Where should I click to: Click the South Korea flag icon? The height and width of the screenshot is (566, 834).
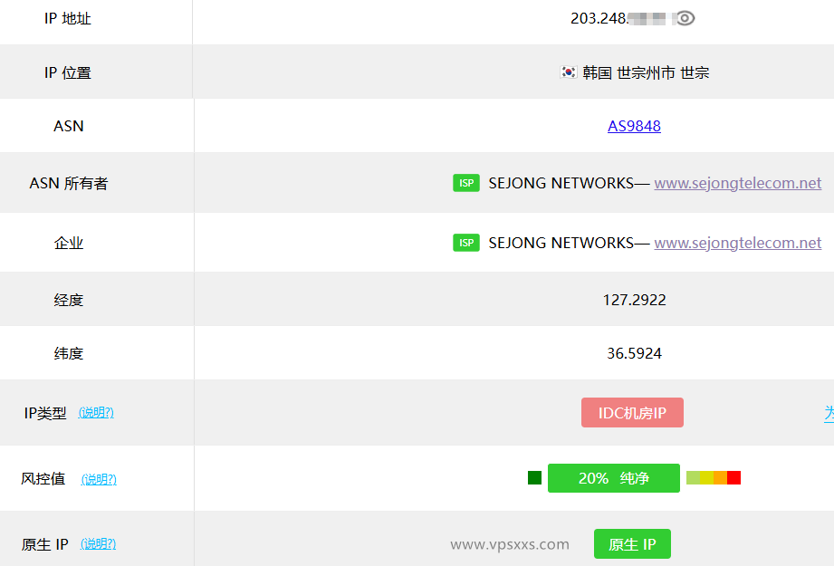point(569,72)
